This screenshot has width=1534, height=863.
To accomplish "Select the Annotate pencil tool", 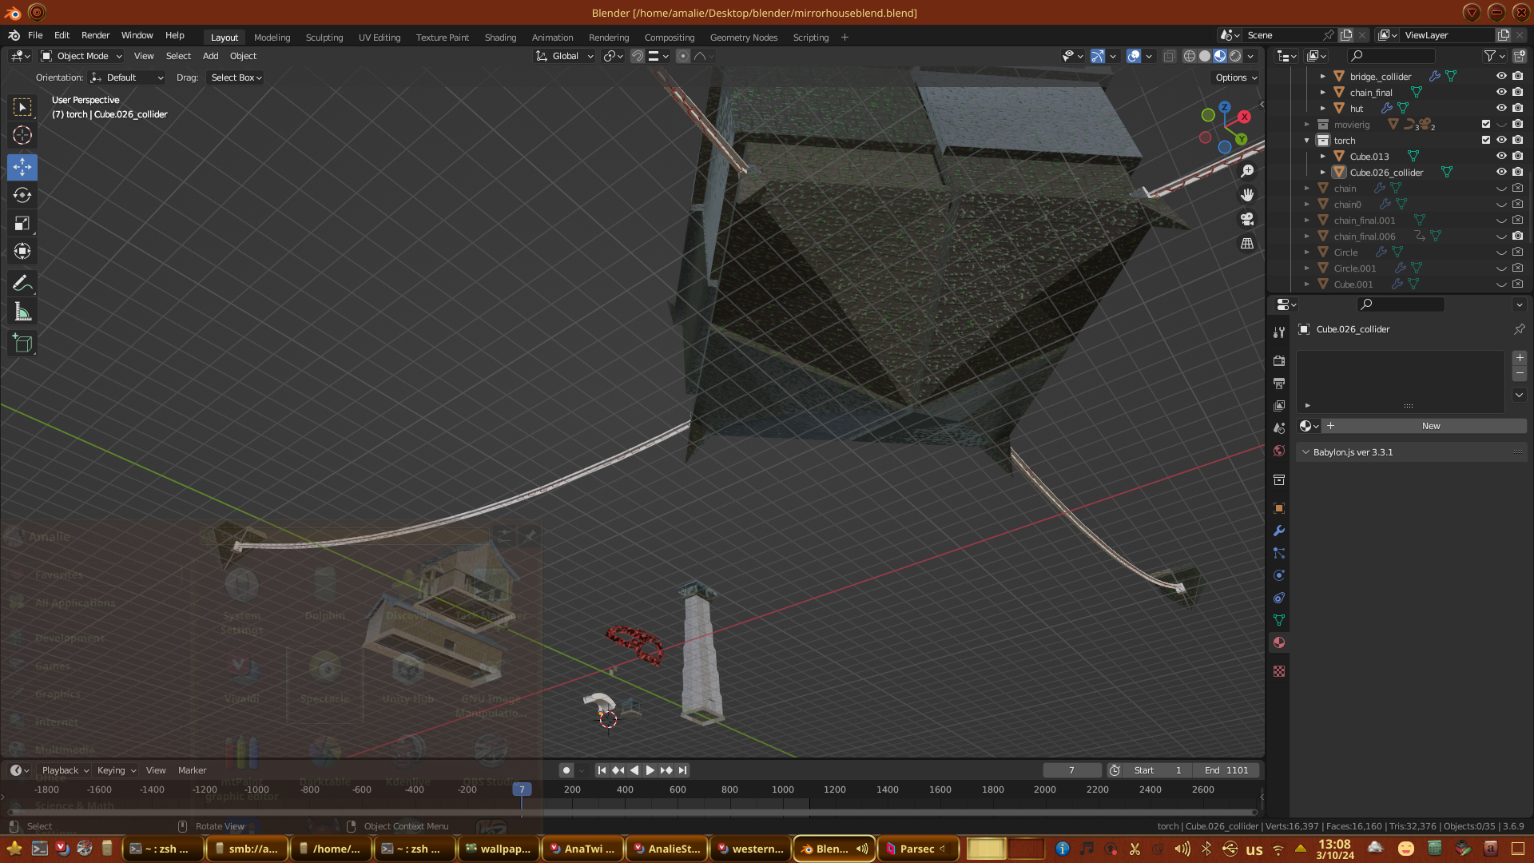I will coord(22,283).
